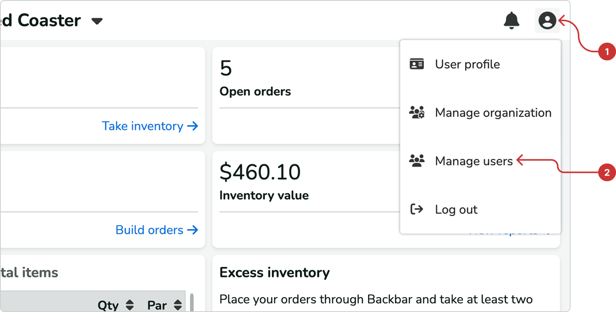Click the $460.10 inventory value amount
Image resolution: width=616 pixels, height=312 pixels.
pyautogui.click(x=260, y=172)
